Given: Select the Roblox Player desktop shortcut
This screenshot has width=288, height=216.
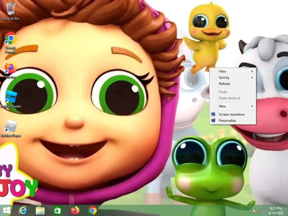Looking at the screenshot, I should pyautogui.click(x=11, y=129).
